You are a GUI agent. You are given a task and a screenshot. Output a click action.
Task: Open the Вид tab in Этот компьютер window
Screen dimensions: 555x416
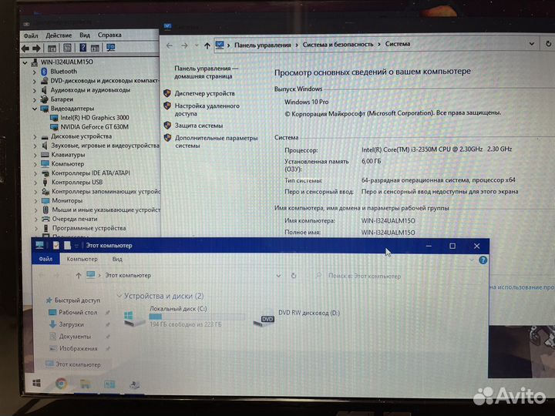117,259
